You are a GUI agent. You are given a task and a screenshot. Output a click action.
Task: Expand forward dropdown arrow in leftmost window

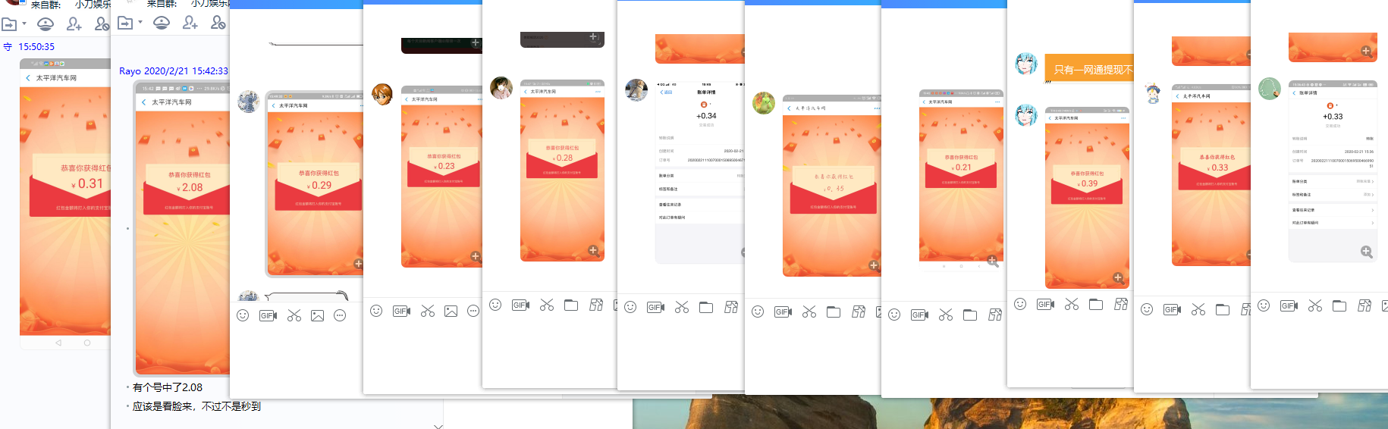[x=24, y=24]
